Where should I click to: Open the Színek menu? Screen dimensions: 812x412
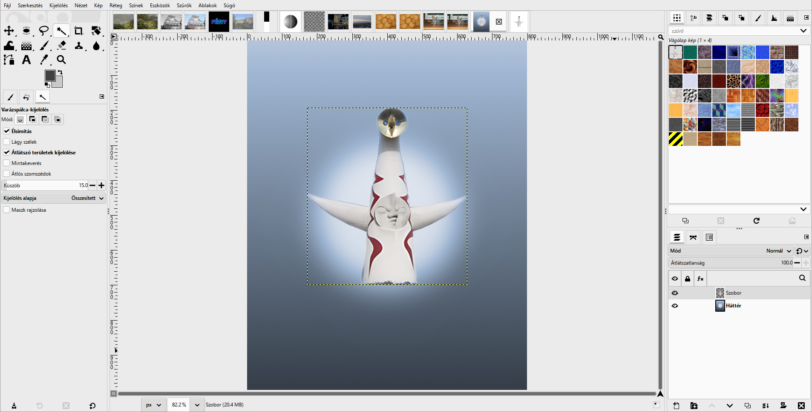tap(136, 5)
